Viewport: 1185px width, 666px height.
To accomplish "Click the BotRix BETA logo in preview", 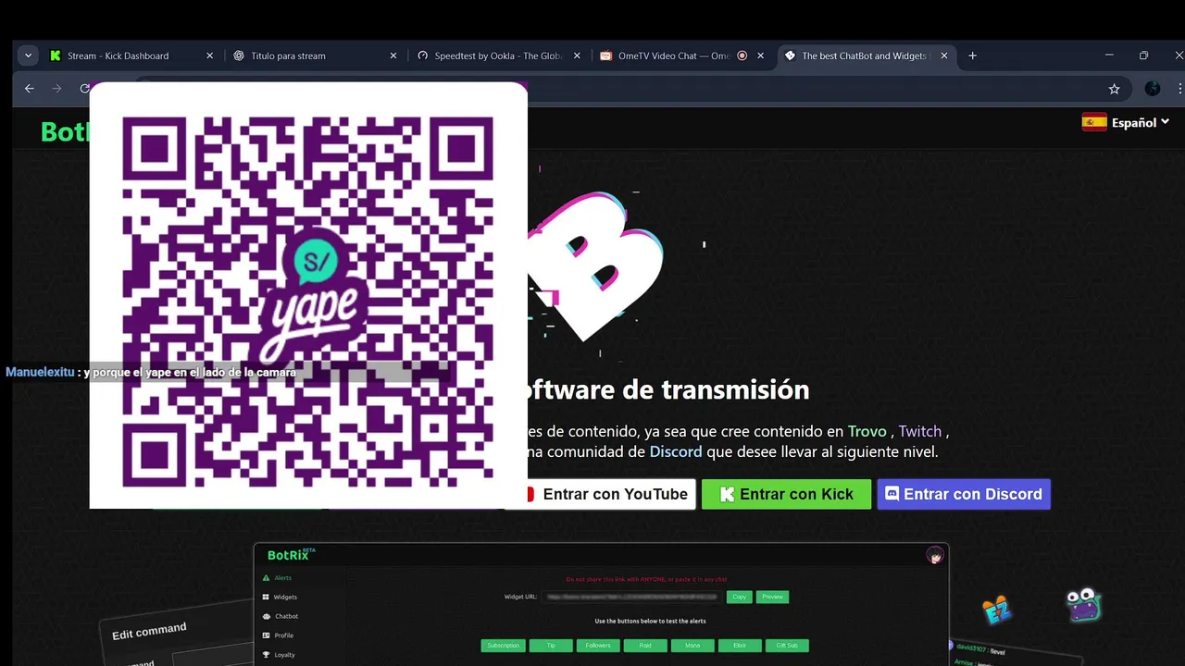I will [291, 555].
